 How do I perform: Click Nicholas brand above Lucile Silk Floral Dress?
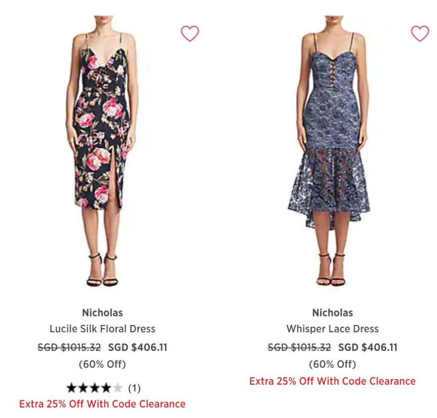click(x=102, y=313)
